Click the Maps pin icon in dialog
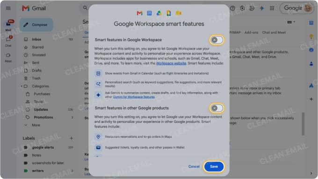This screenshot has height=179, width=318. click(x=98, y=137)
